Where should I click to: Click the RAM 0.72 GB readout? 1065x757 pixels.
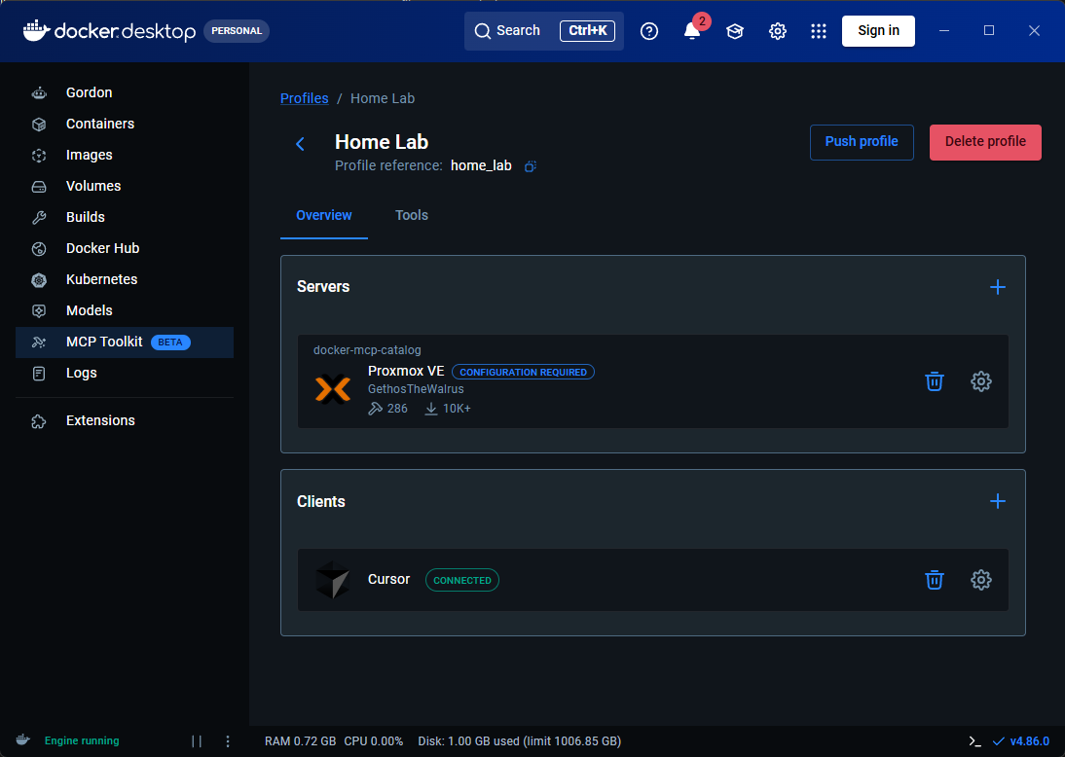coord(300,741)
